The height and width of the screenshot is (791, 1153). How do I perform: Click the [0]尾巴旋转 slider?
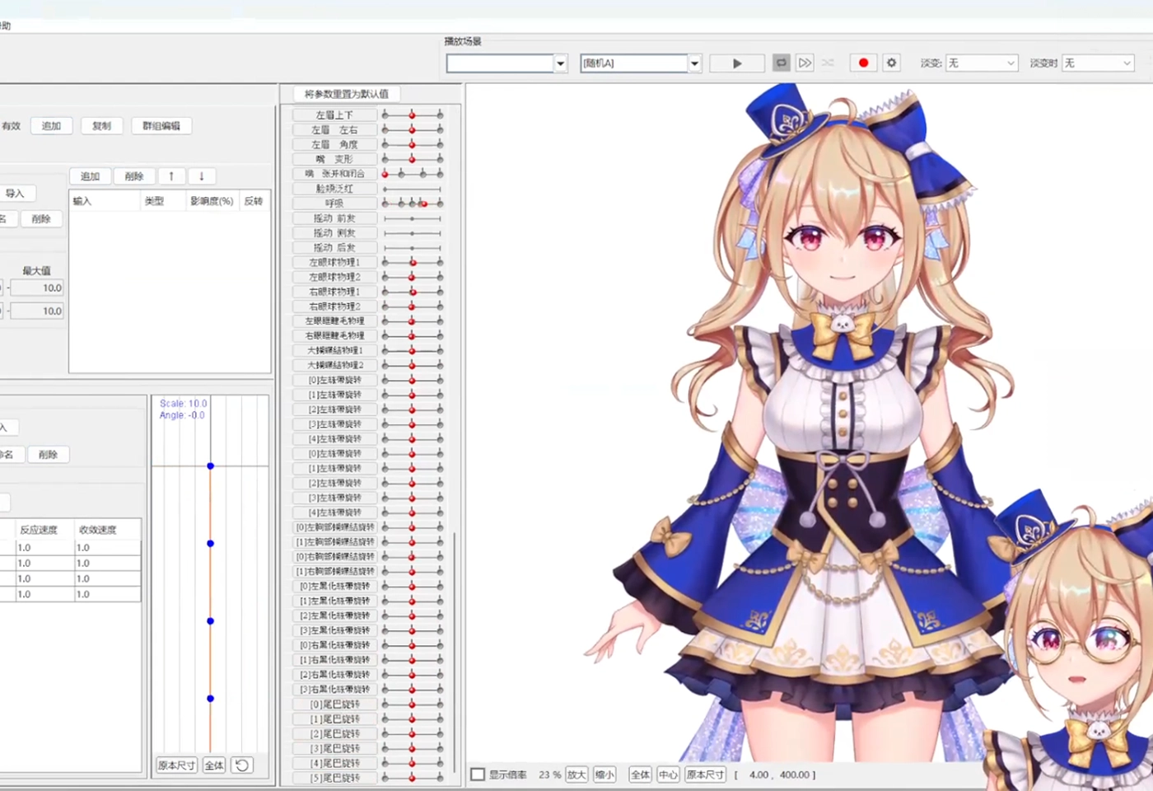(413, 704)
